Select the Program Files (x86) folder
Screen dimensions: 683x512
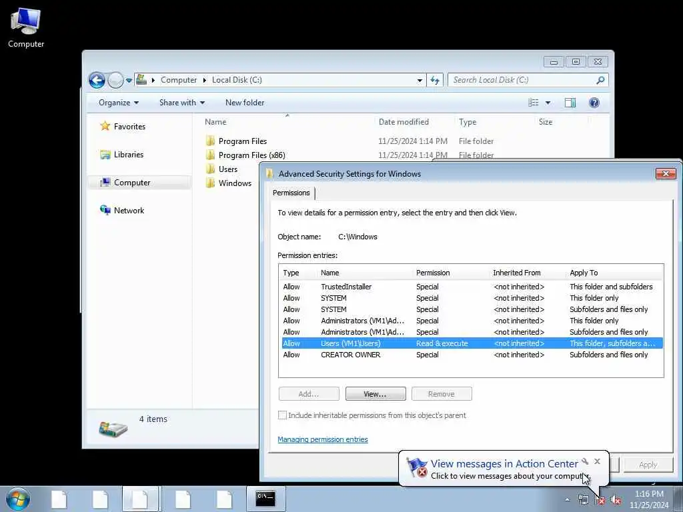point(251,155)
